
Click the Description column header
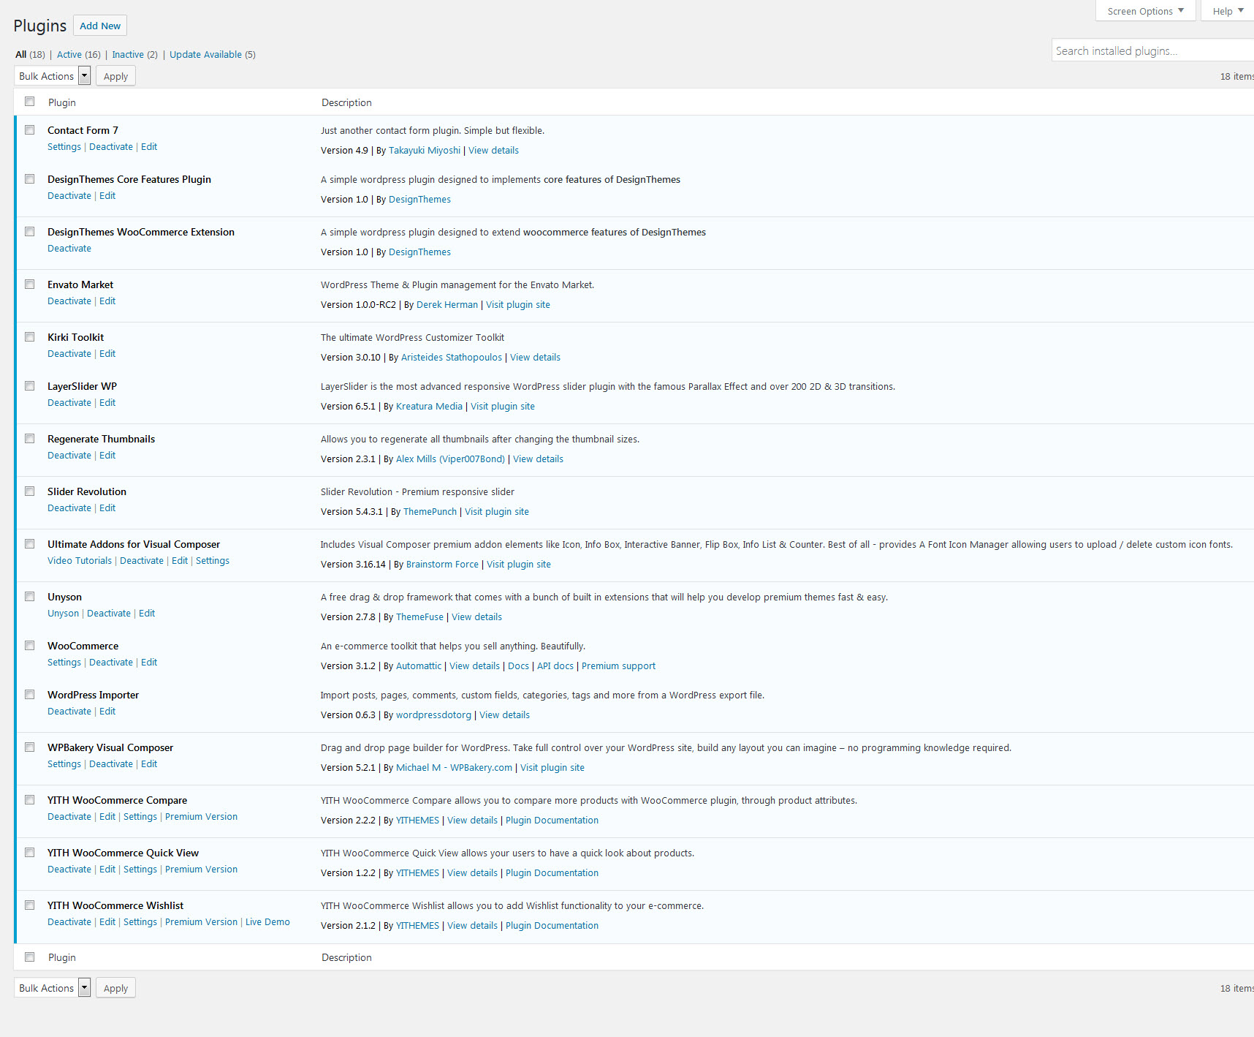click(346, 102)
